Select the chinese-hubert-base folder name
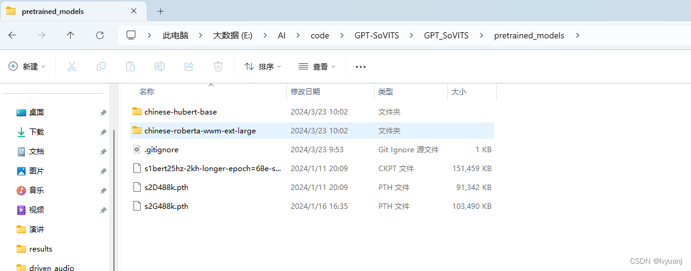 (181, 112)
